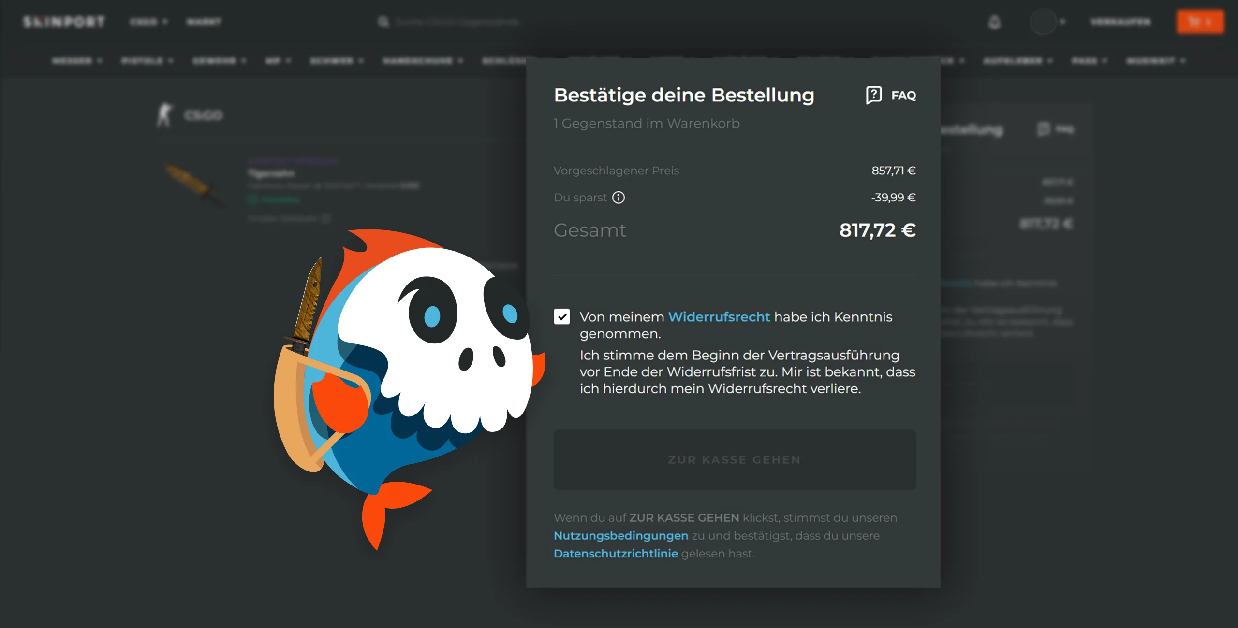1238x628 pixels.
Task: Open the Markt menu item
Action: tap(204, 22)
